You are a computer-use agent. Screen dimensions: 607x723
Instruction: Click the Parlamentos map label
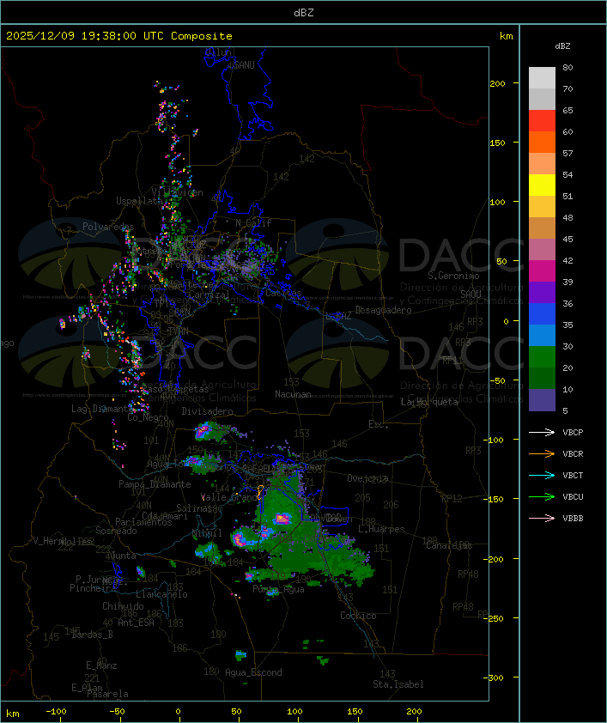coord(143,522)
